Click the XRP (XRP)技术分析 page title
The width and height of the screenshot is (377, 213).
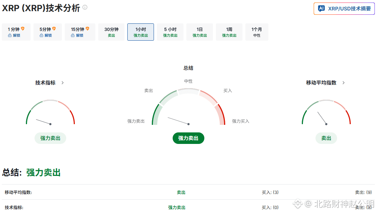(41, 8)
